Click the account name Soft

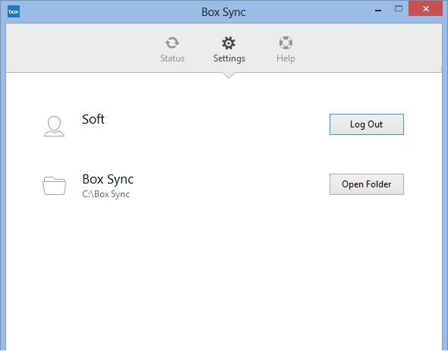pyautogui.click(x=93, y=119)
